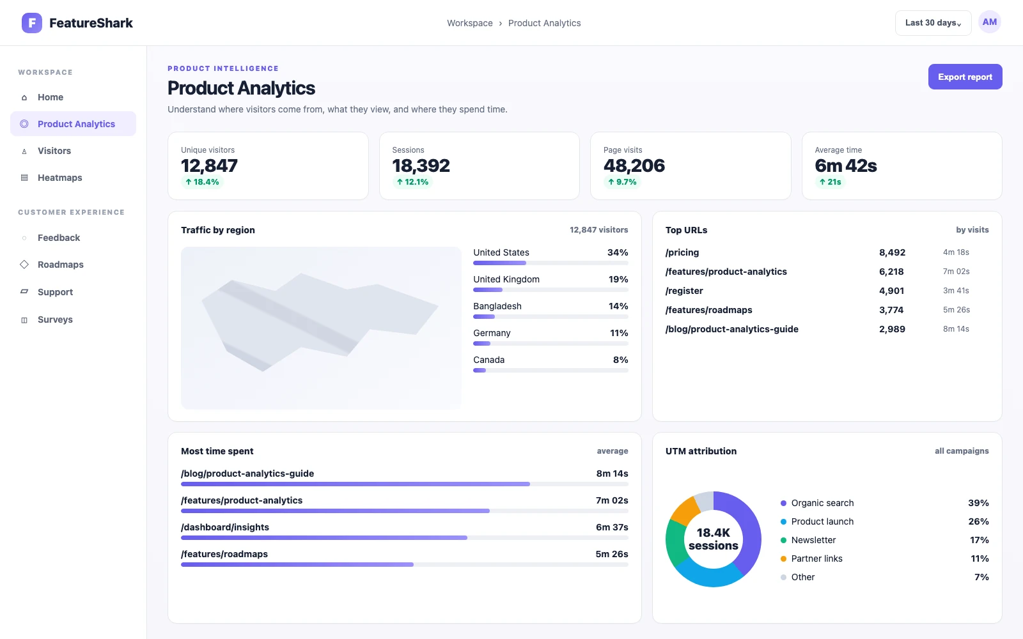Click the Support sidebar icon
1023x639 pixels.
click(x=24, y=291)
